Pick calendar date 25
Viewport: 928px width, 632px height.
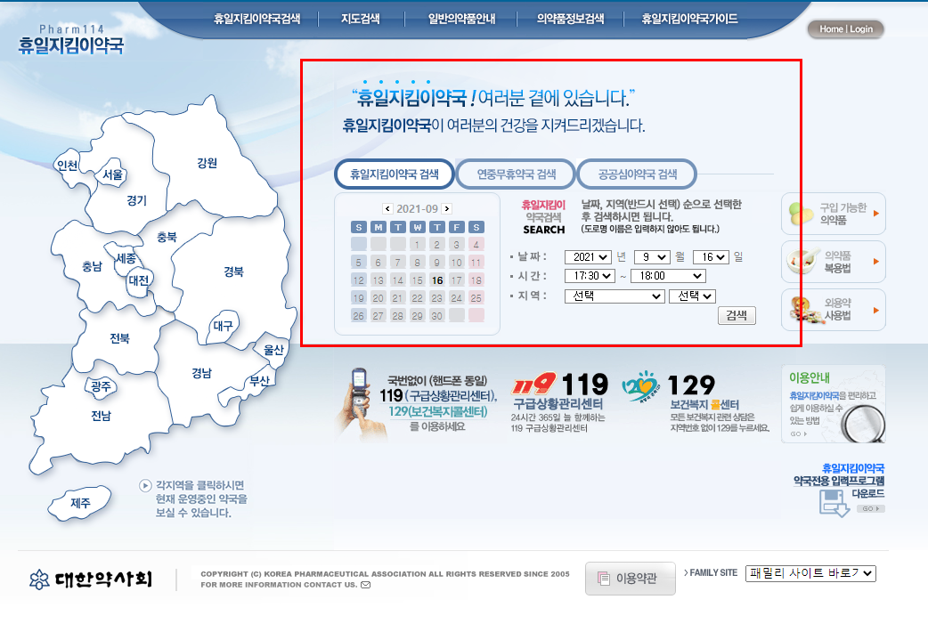tap(476, 297)
